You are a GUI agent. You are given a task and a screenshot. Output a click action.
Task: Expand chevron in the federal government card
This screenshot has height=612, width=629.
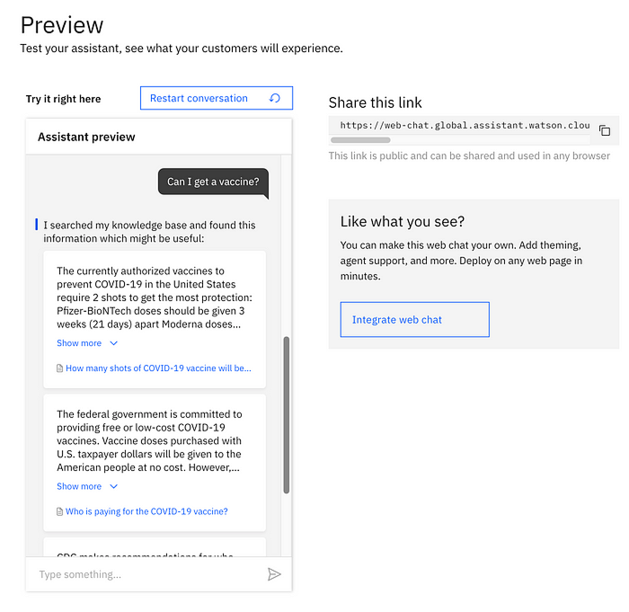(114, 486)
